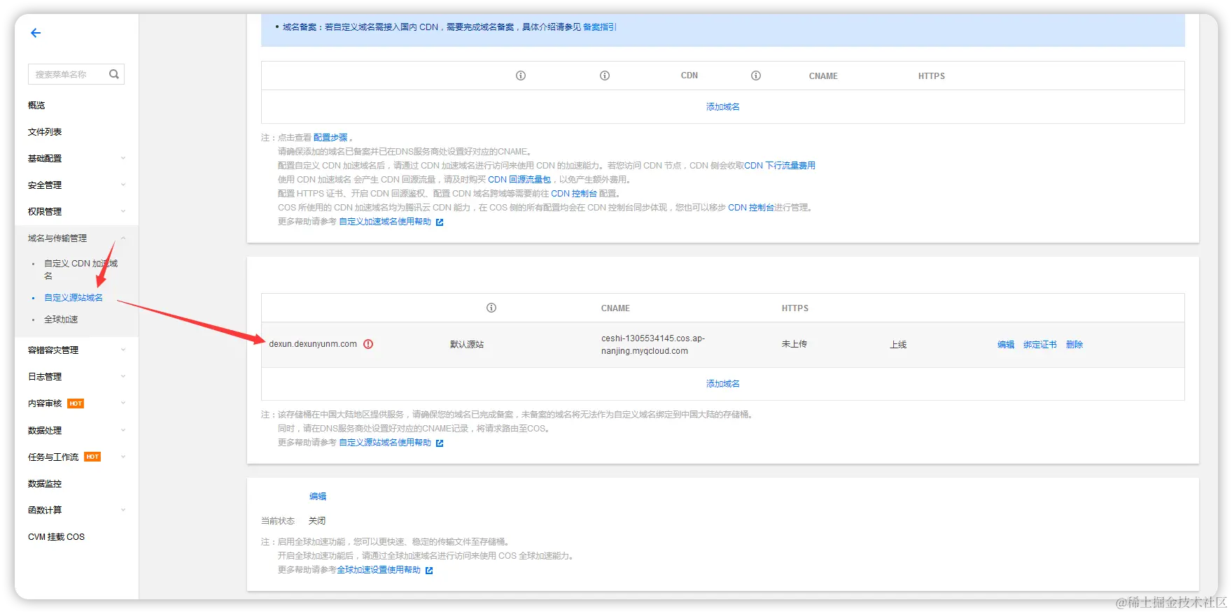Click 删除 for the dexun.dexunyunm.com domain
The height and width of the screenshot is (614, 1232).
coord(1074,345)
